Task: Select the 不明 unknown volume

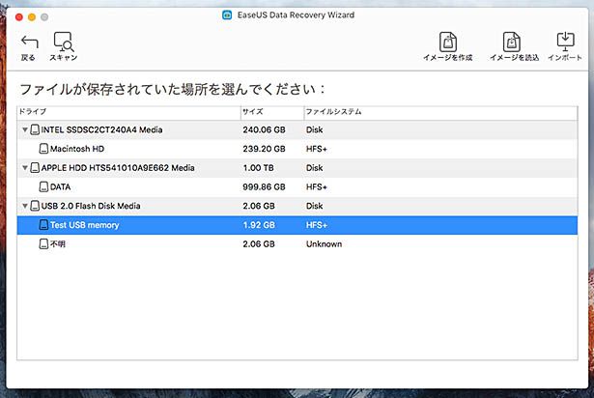Action: tap(297, 243)
